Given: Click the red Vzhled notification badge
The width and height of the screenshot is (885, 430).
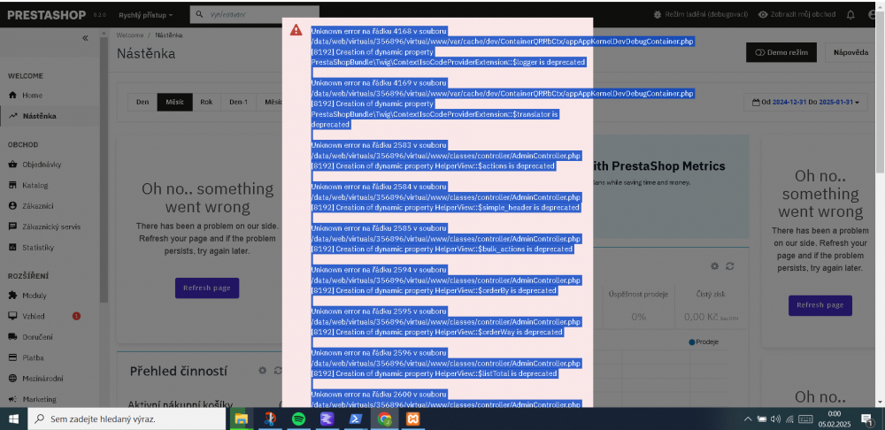Looking at the screenshot, I should [x=76, y=316].
